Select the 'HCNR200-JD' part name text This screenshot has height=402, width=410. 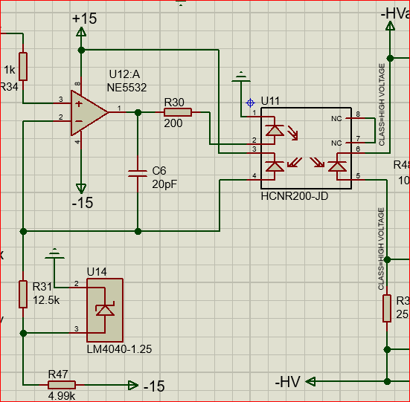(295, 196)
